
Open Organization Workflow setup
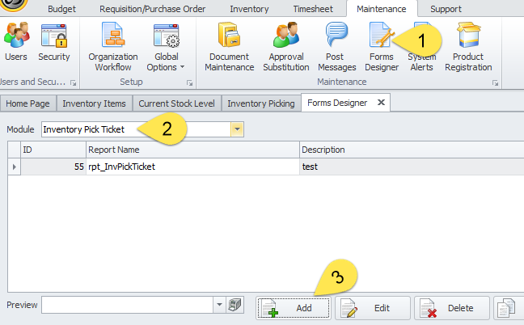112,47
